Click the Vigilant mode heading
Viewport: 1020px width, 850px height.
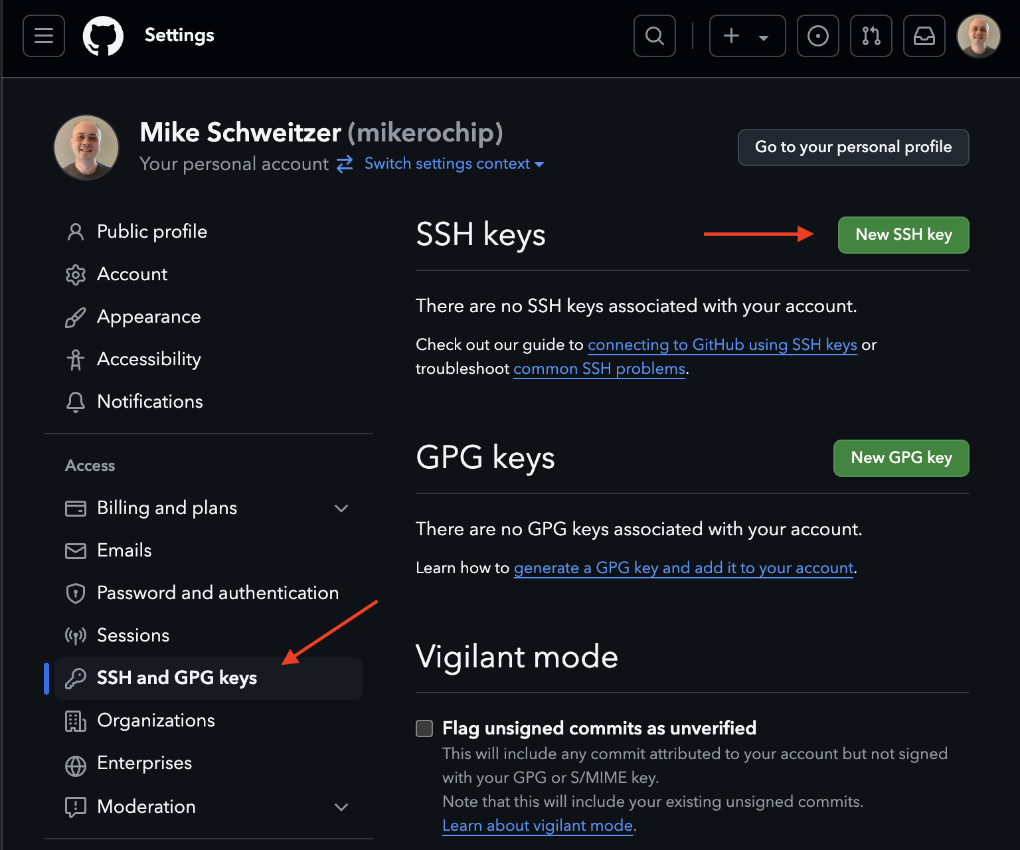(517, 657)
